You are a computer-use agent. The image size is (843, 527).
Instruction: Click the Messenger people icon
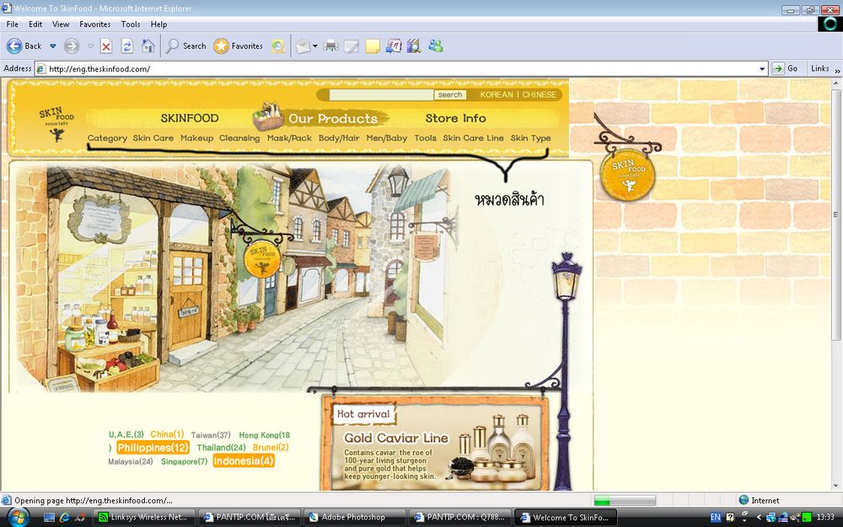[436, 46]
